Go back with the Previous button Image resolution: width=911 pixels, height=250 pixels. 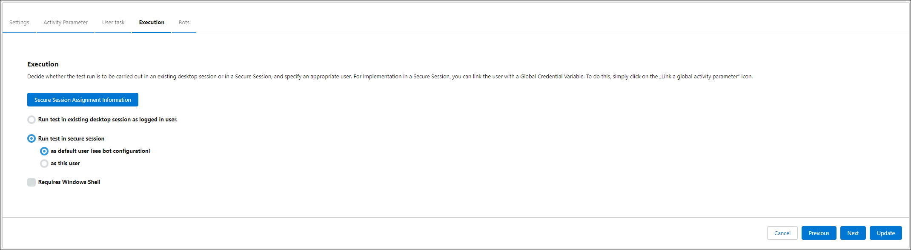click(x=819, y=233)
